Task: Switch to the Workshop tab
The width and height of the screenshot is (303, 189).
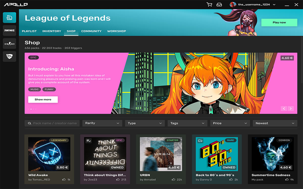Action: pyautogui.click(x=116, y=31)
